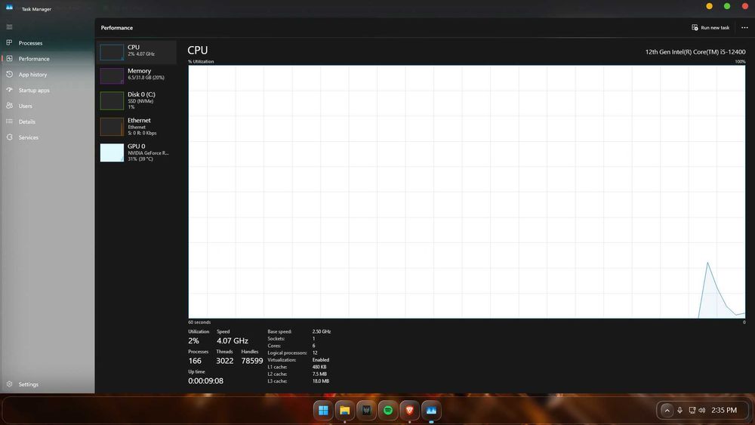Select the Ethernet mini graph thumbnail
Image resolution: width=755 pixels, height=425 pixels.
click(x=112, y=127)
